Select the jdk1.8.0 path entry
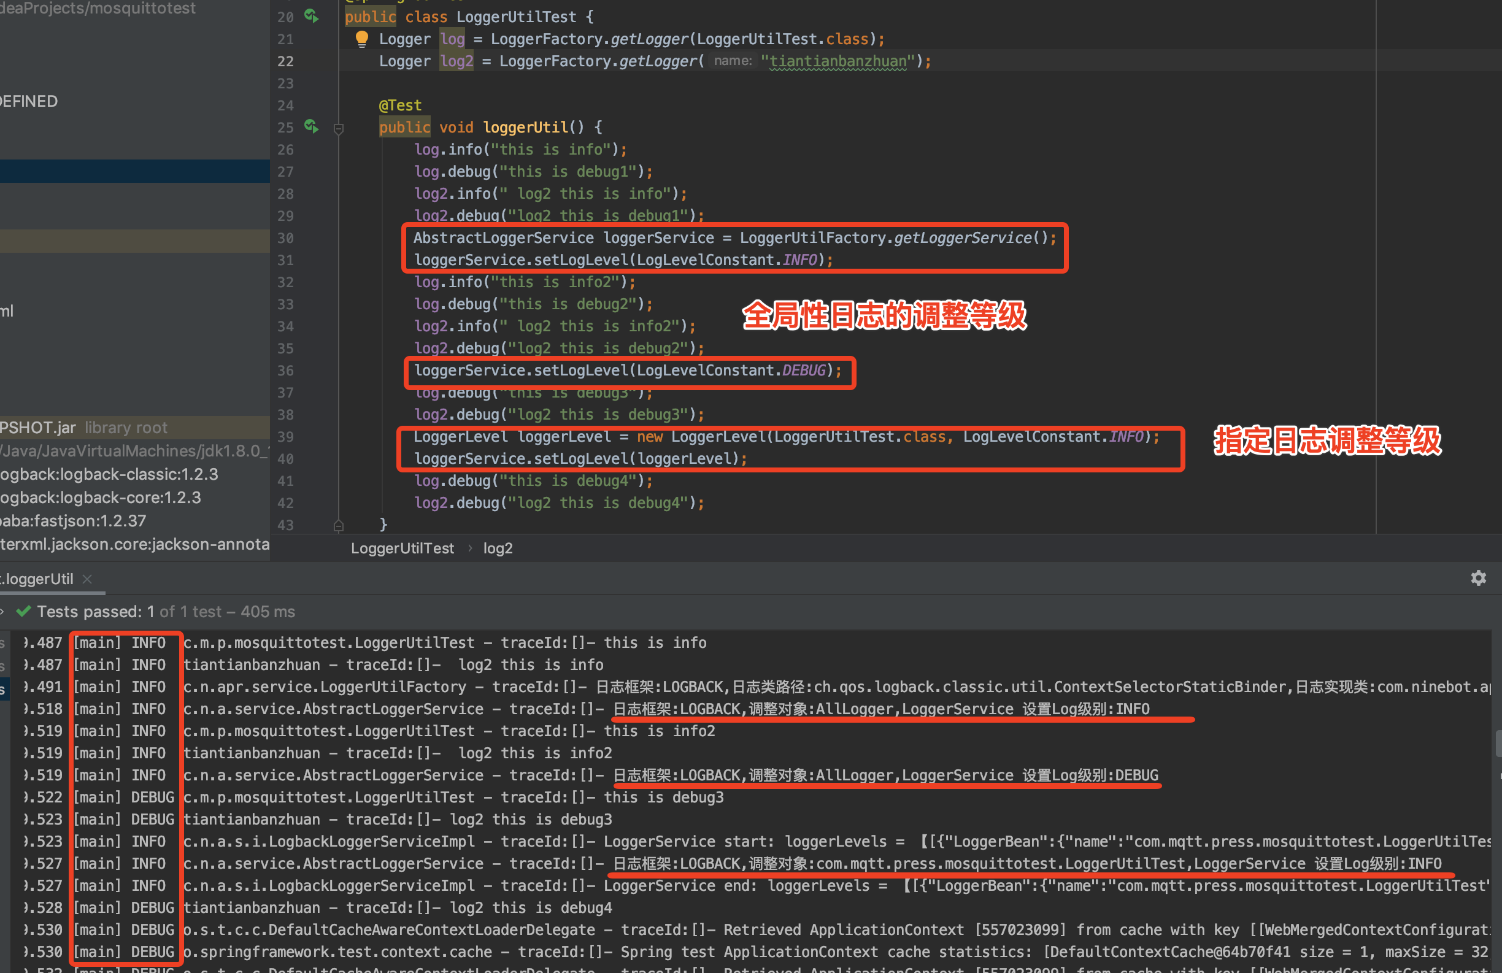This screenshot has width=1502, height=973. click(135, 451)
